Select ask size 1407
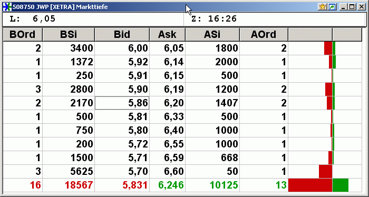The height and width of the screenshot is (197, 369). tap(212, 103)
